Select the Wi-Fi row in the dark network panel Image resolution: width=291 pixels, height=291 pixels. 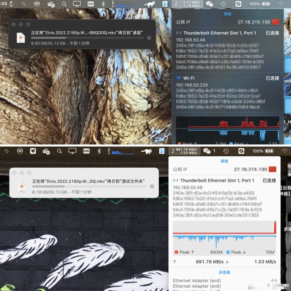[227, 78]
